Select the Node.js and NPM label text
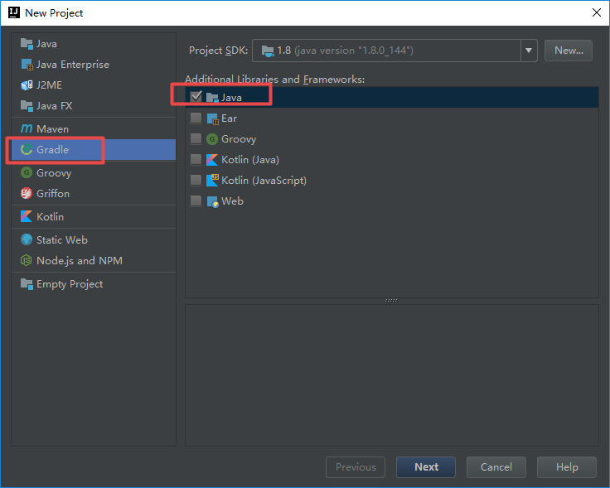610x488 pixels. [80, 260]
